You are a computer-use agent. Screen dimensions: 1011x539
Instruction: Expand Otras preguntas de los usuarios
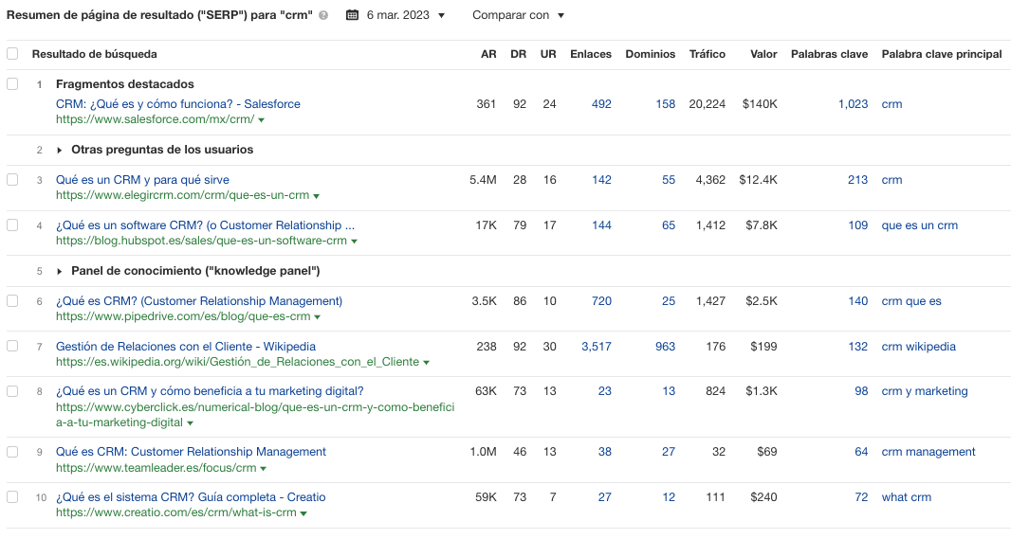(60, 150)
